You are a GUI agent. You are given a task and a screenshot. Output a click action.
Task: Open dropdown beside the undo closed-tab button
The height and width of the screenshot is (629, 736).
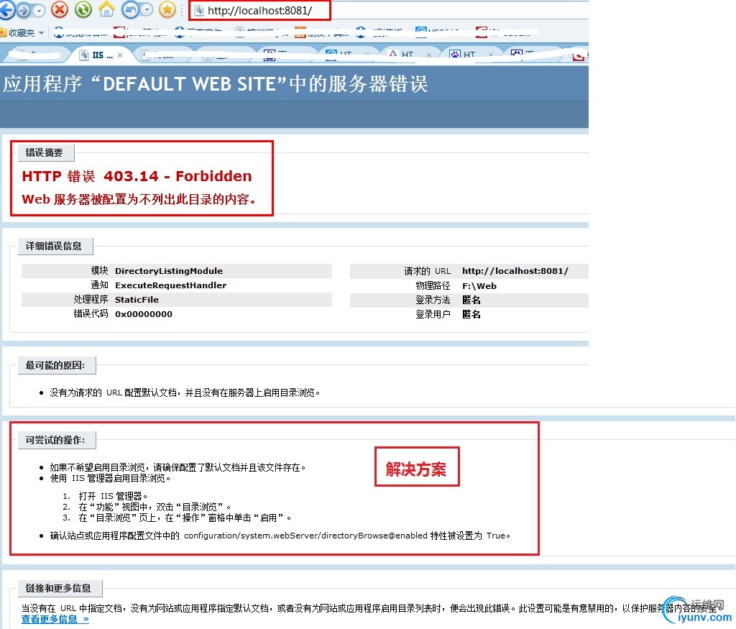point(147,10)
